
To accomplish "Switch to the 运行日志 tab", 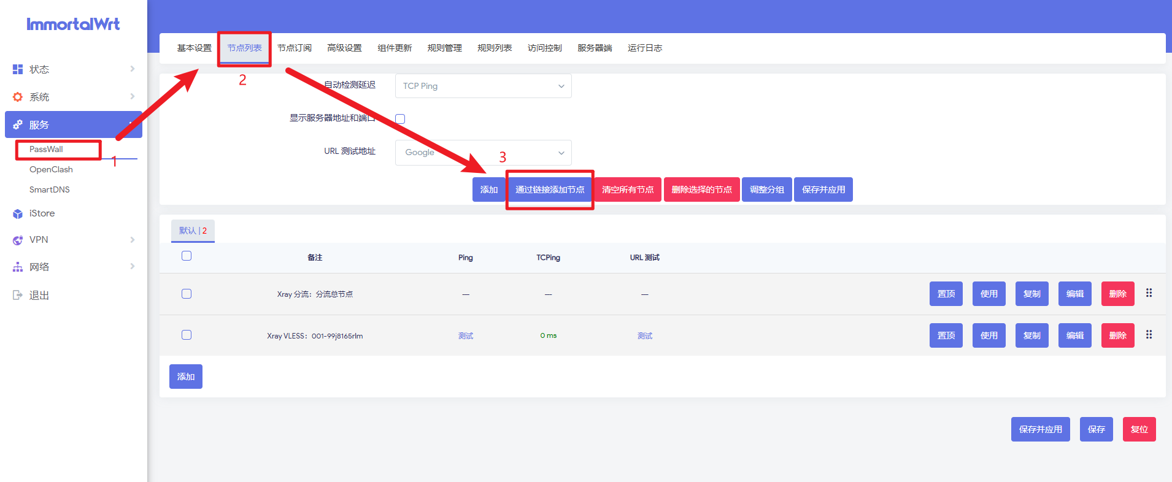I will click(x=645, y=48).
